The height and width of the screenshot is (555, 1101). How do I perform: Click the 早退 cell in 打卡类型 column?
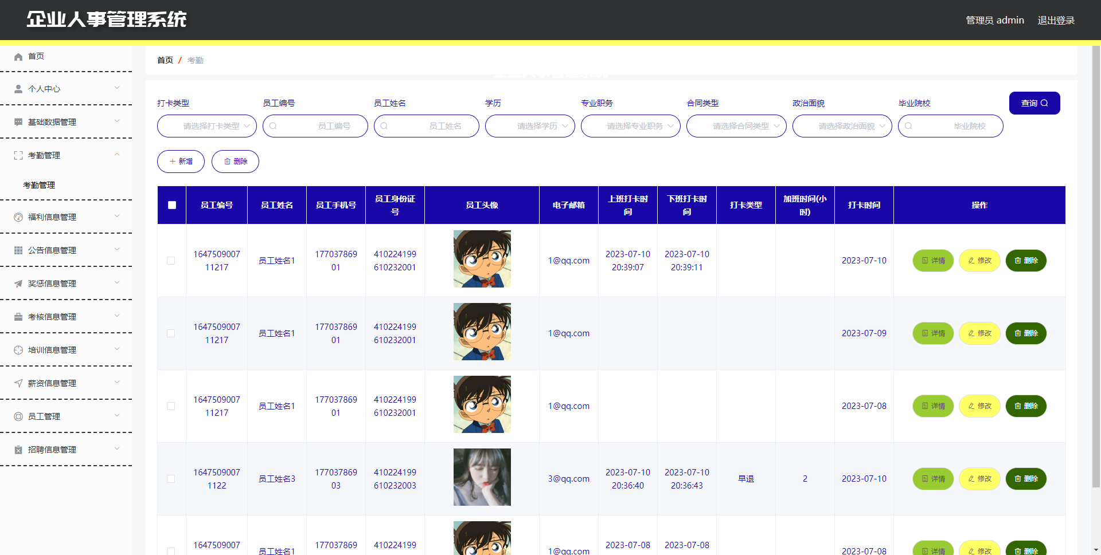746,479
